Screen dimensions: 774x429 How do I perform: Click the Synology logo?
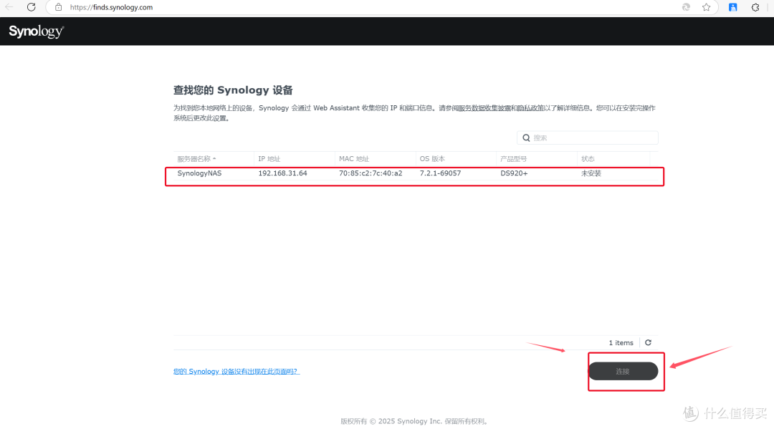point(37,32)
